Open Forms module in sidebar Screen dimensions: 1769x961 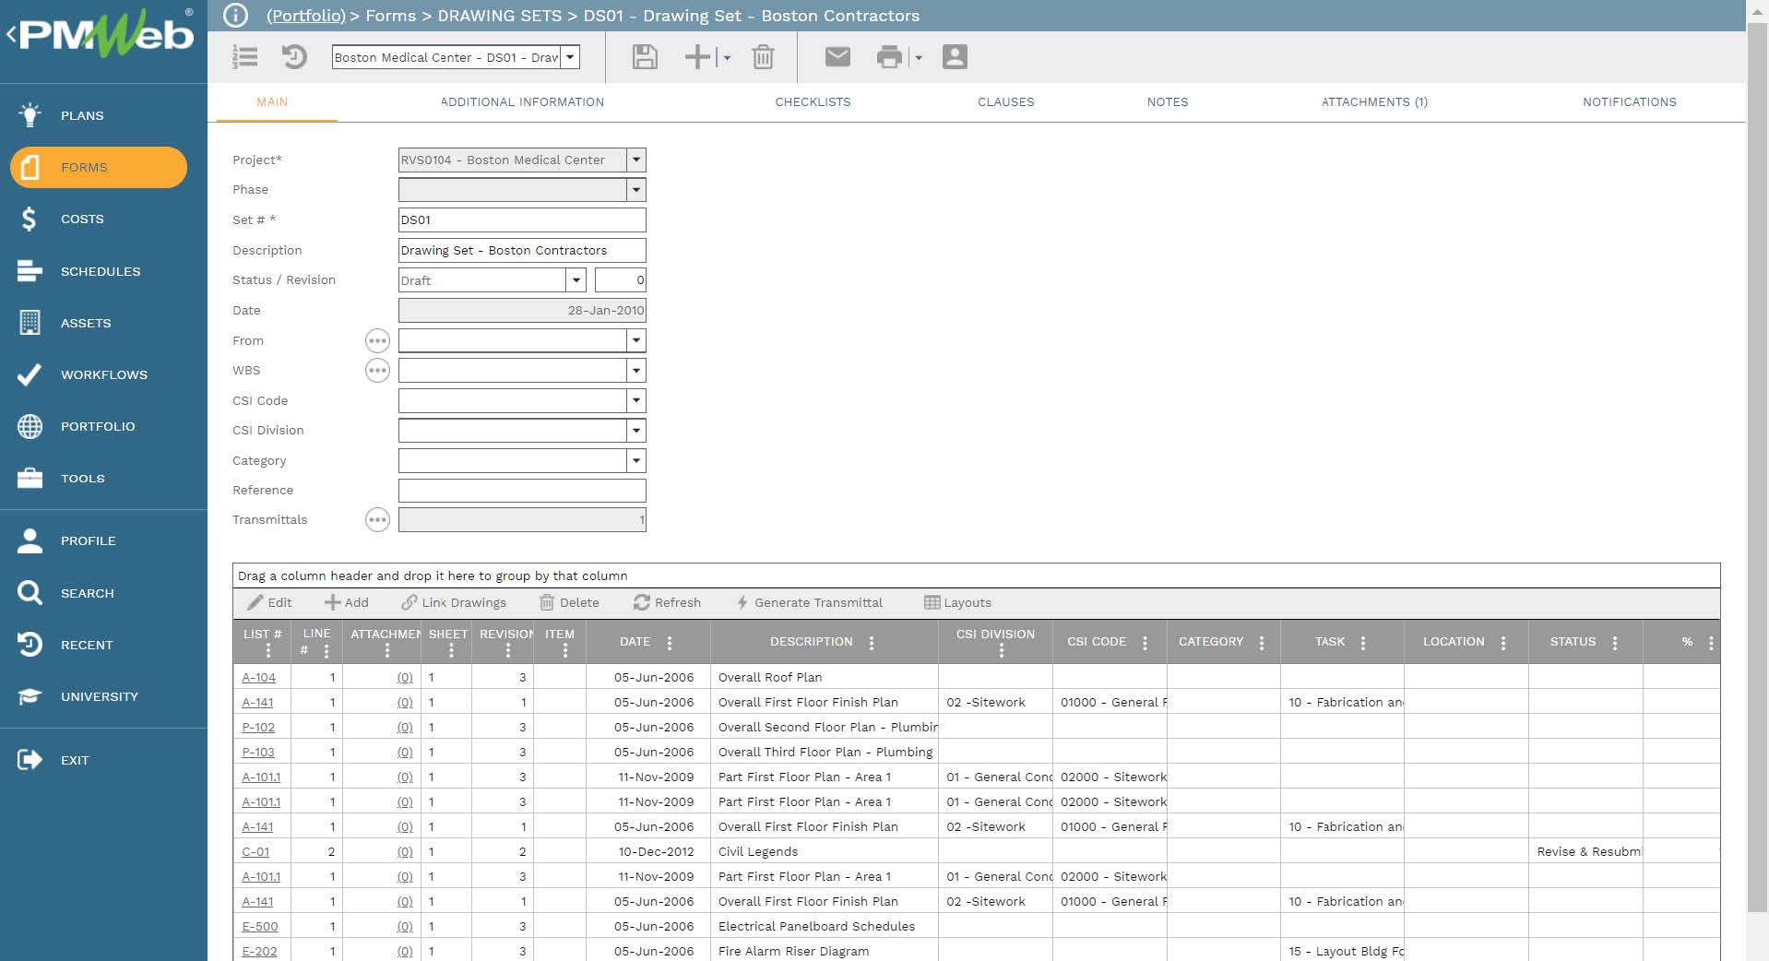pos(99,167)
